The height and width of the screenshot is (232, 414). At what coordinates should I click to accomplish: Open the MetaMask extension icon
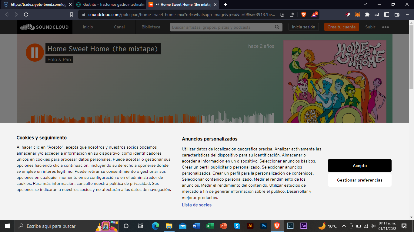coord(358,14)
